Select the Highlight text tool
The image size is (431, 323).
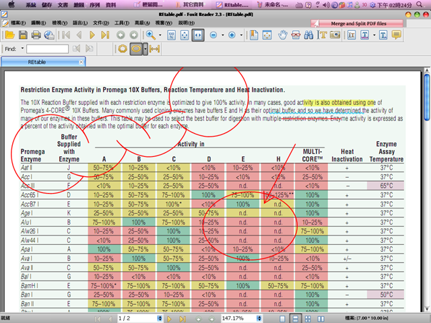point(352,35)
